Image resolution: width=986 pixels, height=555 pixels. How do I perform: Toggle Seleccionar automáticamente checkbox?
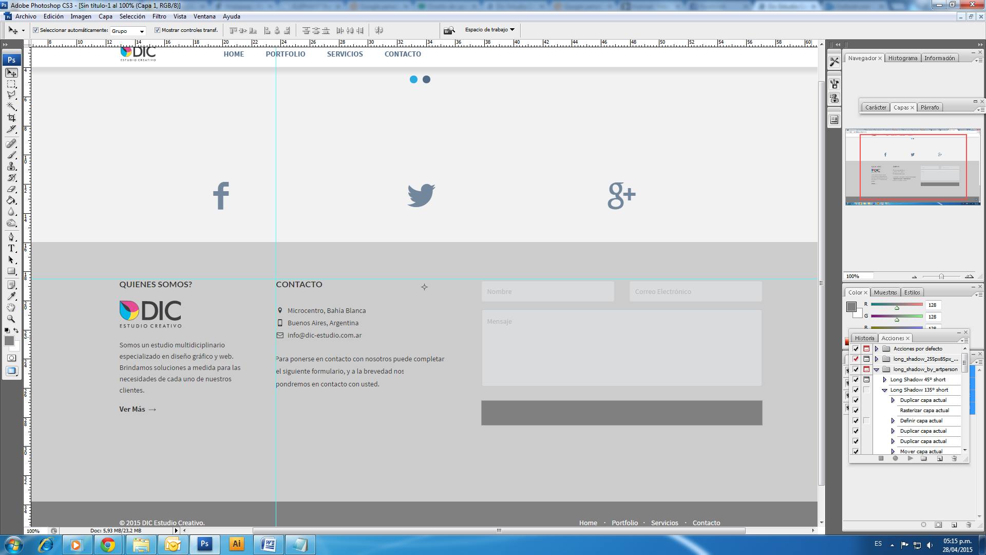click(x=36, y=30)
